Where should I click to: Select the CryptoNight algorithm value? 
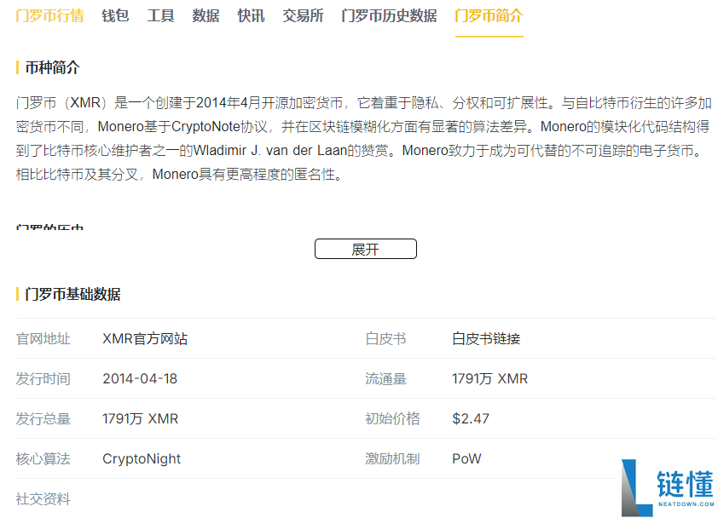pyautogui.click(x=142, y=458)
